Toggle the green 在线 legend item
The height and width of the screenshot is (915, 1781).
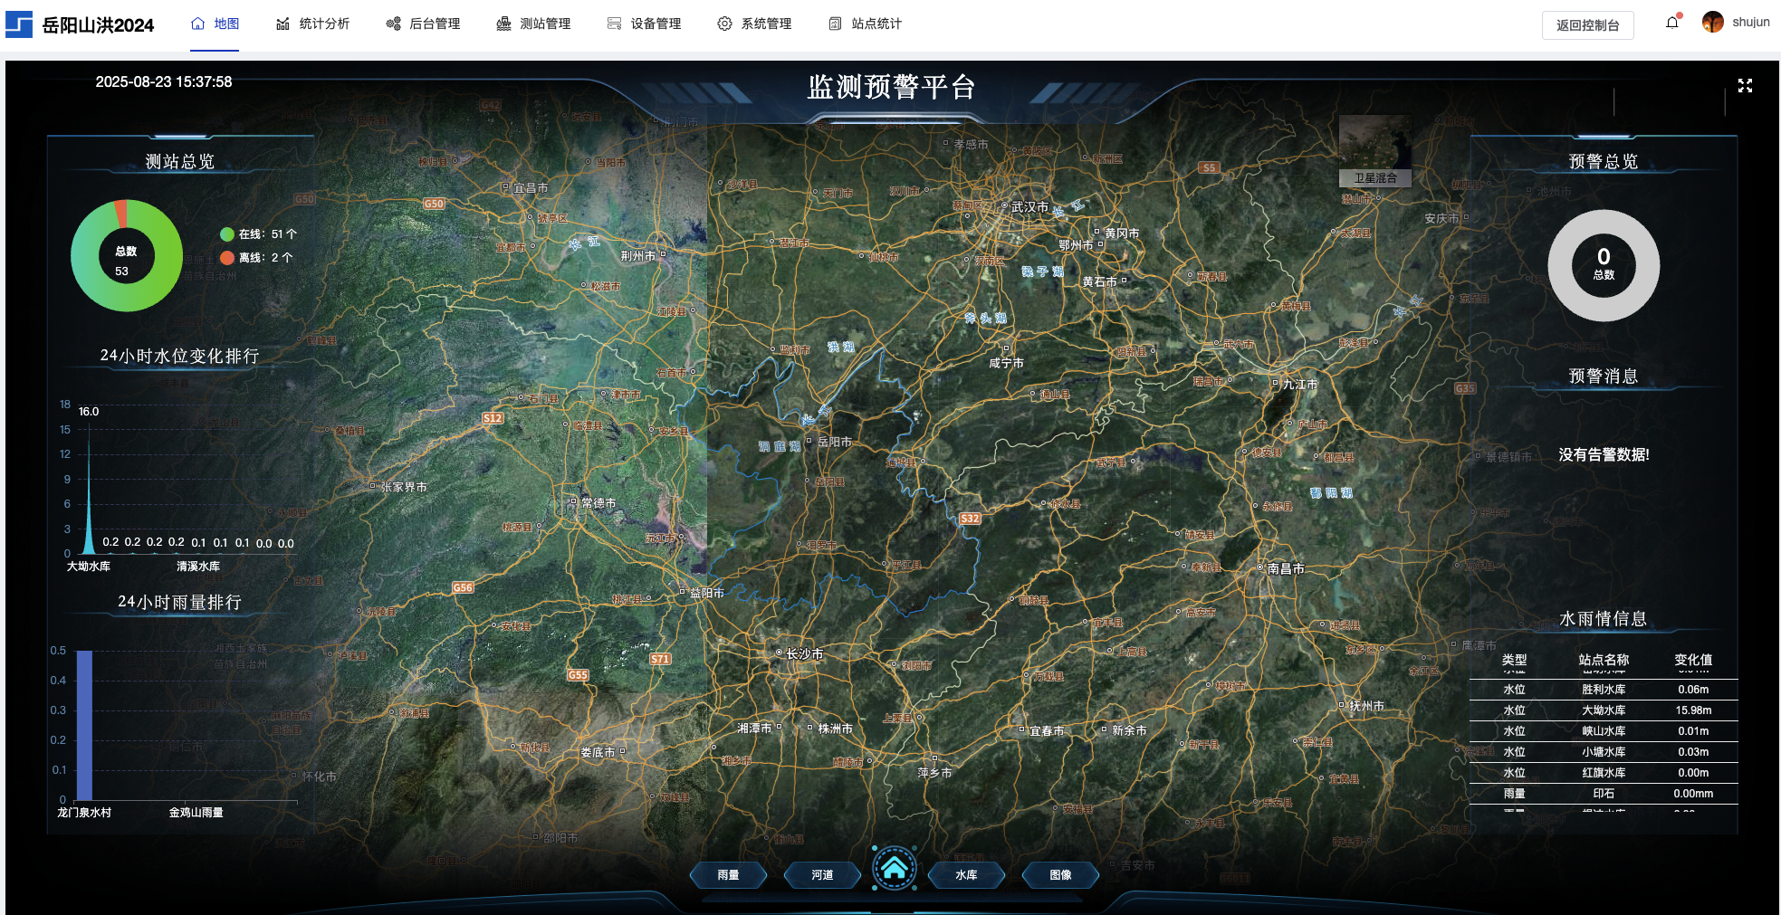258,234
